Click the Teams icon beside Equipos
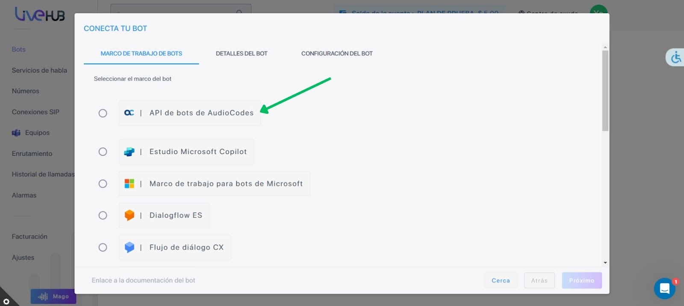The width and height of the screenshot is (684, 306). click(x=16, y=133)
